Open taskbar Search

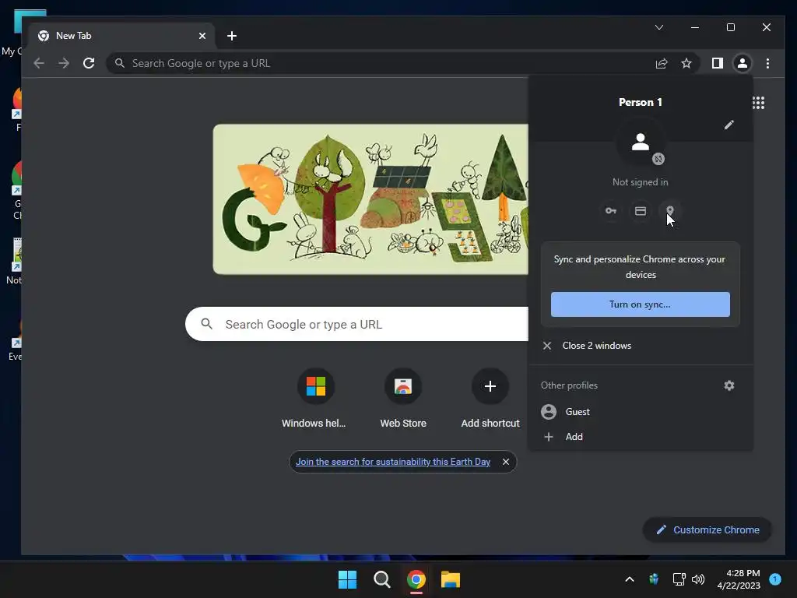coord(381,579)
